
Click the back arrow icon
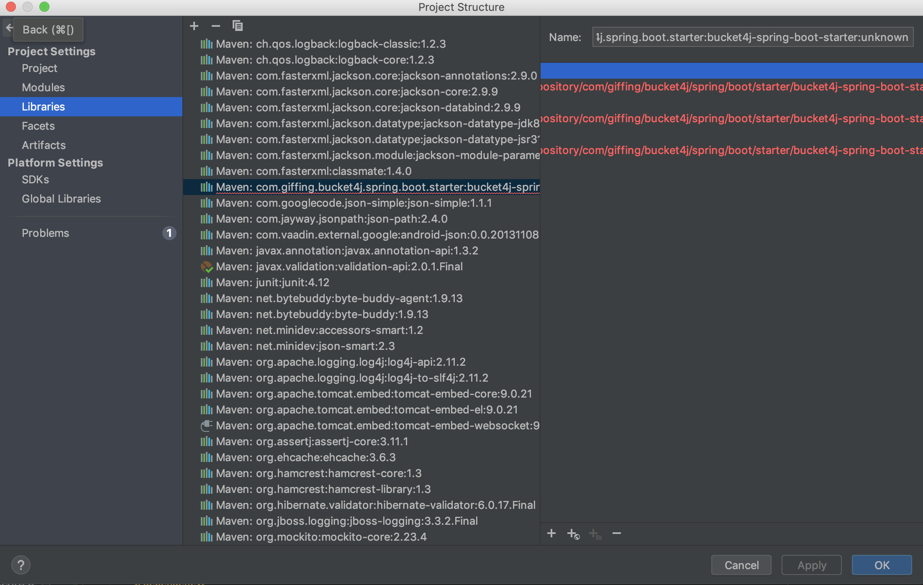coord(9,28)
